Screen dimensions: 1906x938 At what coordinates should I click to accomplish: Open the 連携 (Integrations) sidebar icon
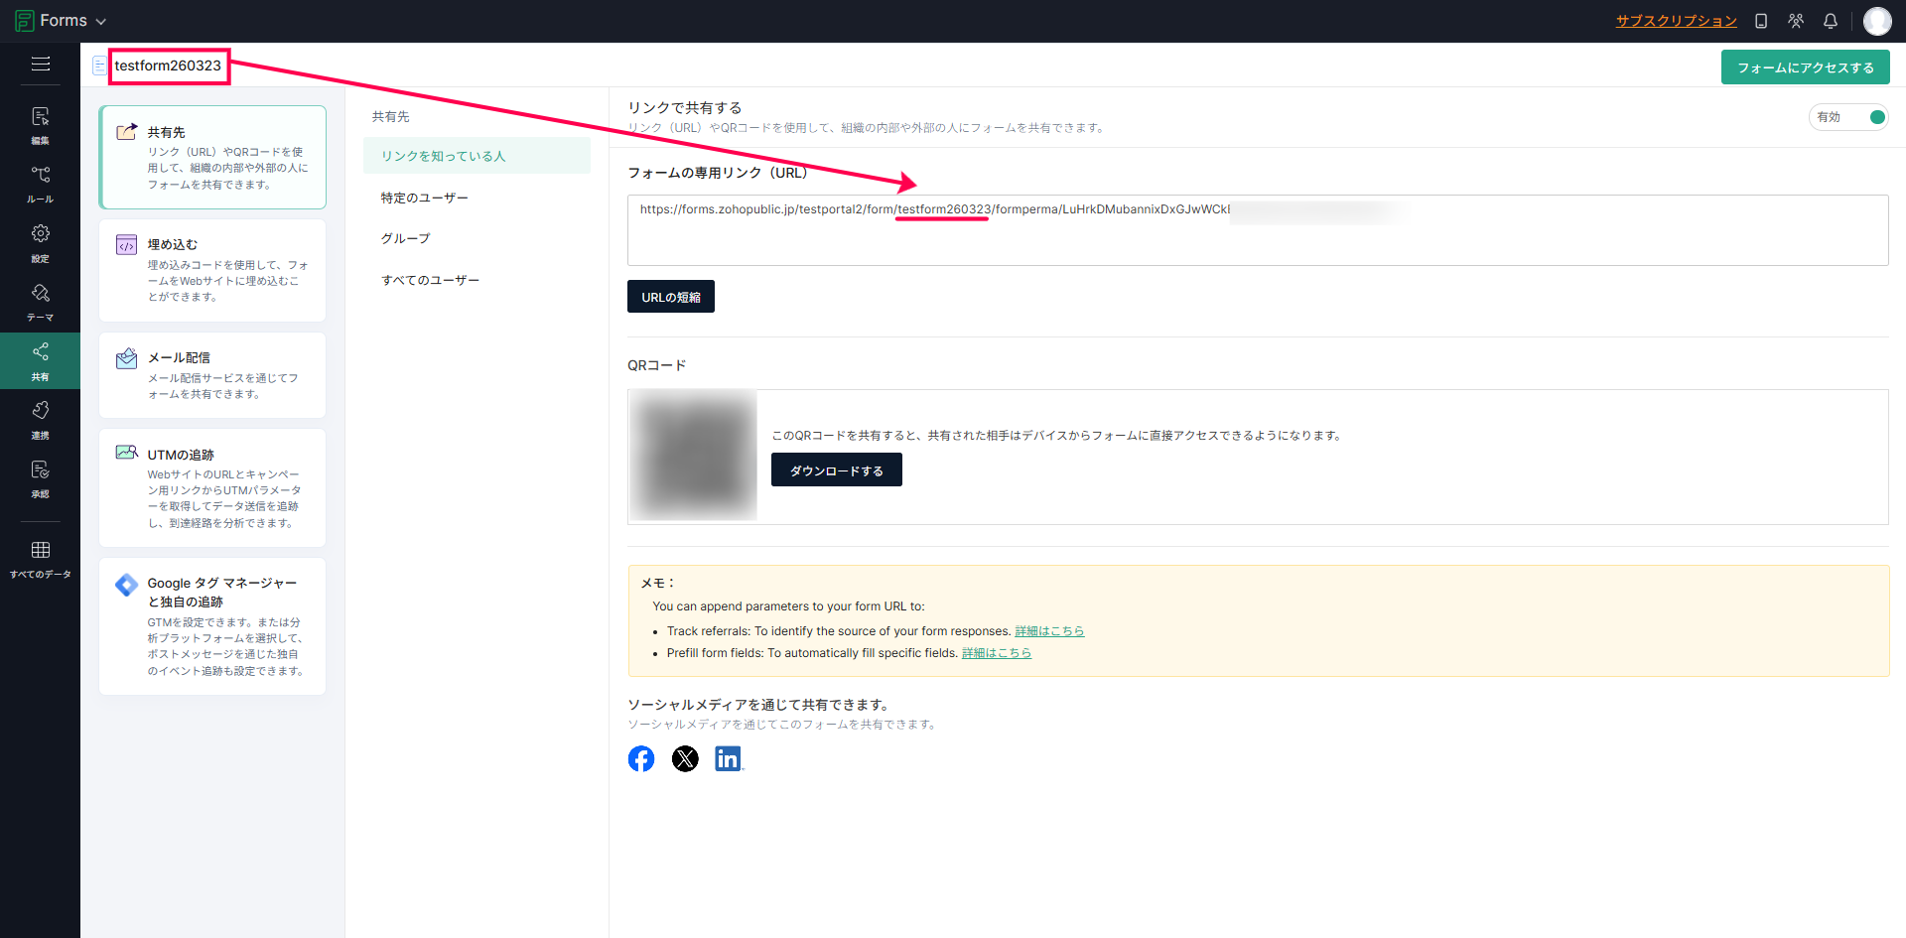tap(40, 418)
